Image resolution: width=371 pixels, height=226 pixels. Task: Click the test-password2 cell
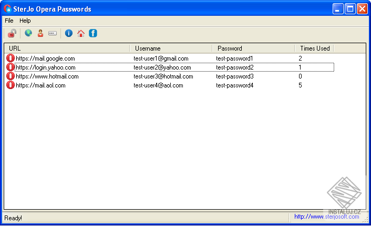pos(235,67)
